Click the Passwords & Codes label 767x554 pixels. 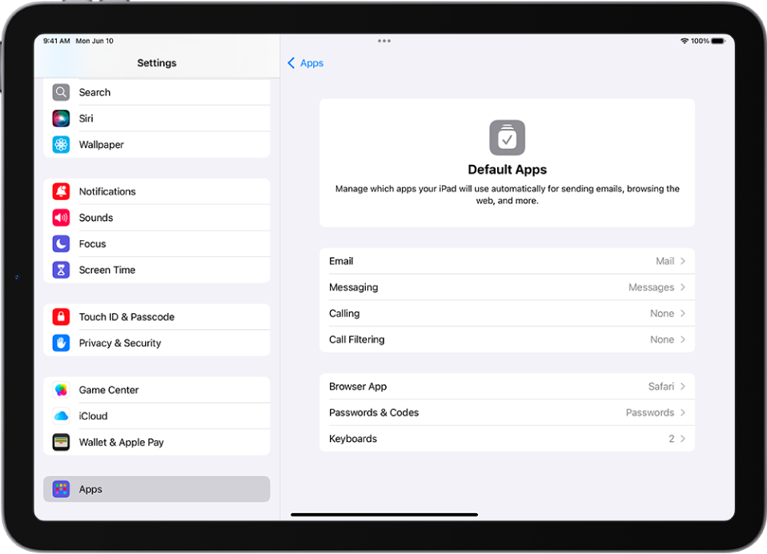pyautogui.click(x=374, y=412)
